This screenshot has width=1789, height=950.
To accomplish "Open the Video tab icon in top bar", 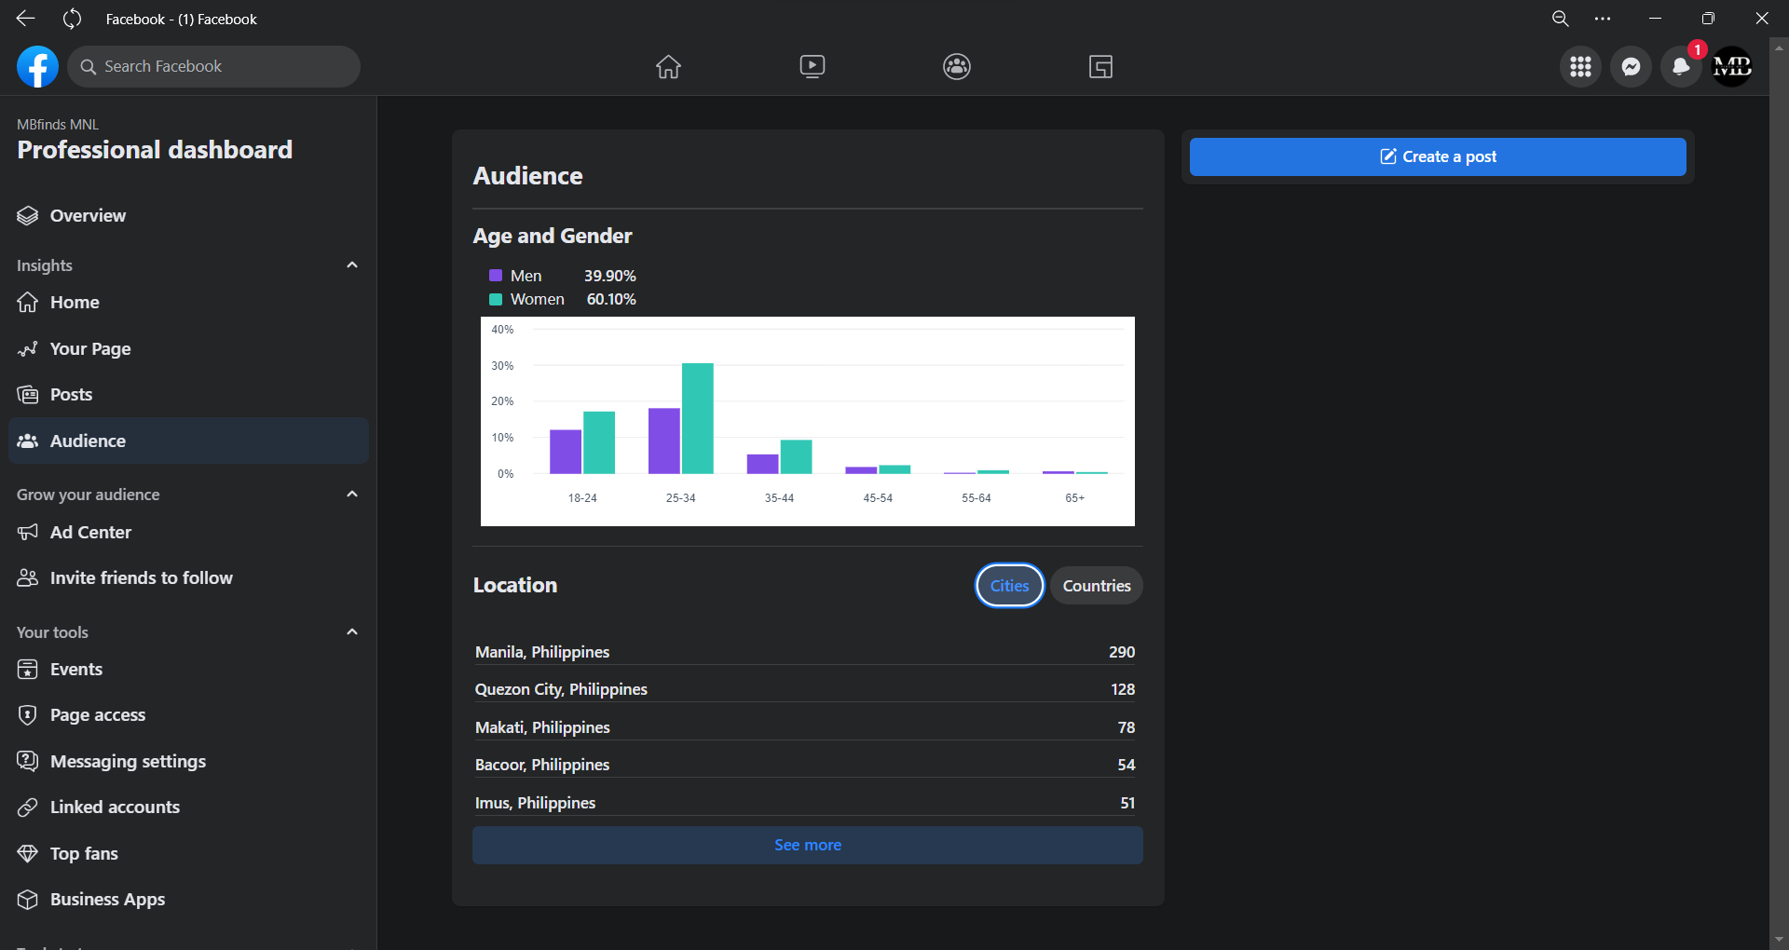I will click(813, 66).
